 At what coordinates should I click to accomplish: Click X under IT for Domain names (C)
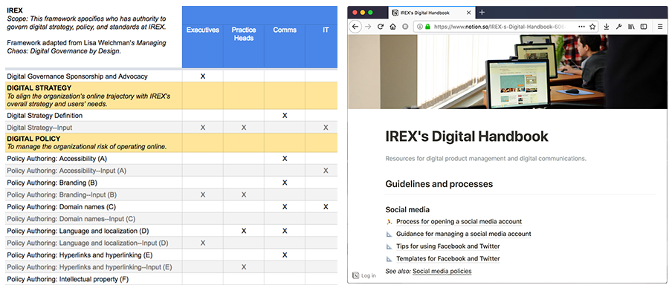(x=326, y=206)
